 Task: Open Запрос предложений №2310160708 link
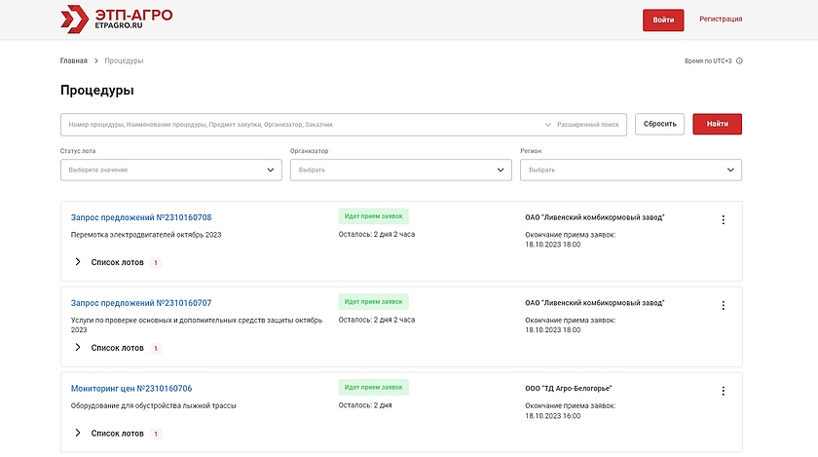[x=141, y=217]
